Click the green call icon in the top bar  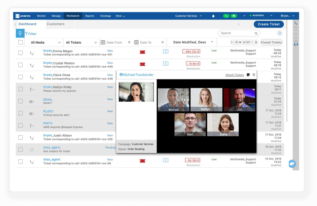226,16
